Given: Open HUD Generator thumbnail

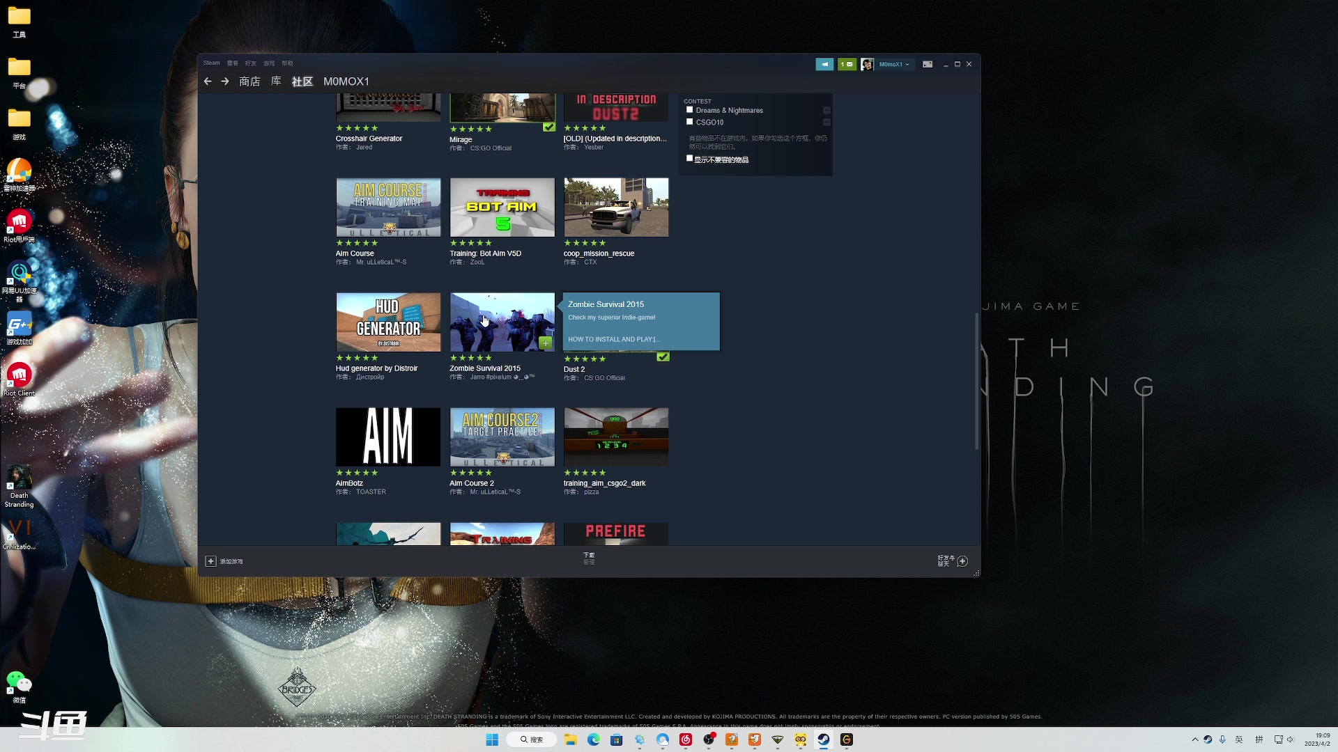Looking at the screenshot, I should [388, 322].
